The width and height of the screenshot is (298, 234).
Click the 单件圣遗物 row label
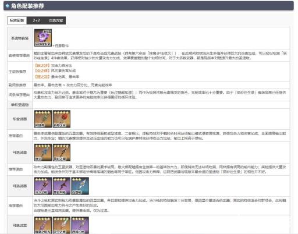(x=20, y=105)
